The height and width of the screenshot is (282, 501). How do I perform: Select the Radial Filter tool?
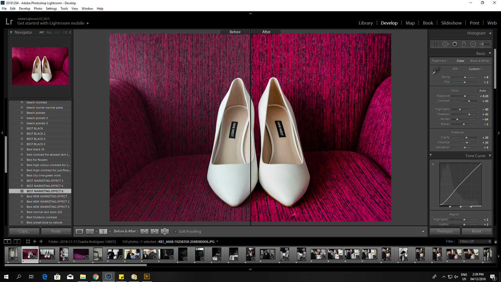[x=473, y=44]
